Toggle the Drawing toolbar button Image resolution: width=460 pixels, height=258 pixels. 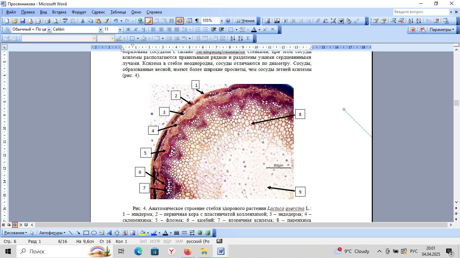(x=179, y=21)
